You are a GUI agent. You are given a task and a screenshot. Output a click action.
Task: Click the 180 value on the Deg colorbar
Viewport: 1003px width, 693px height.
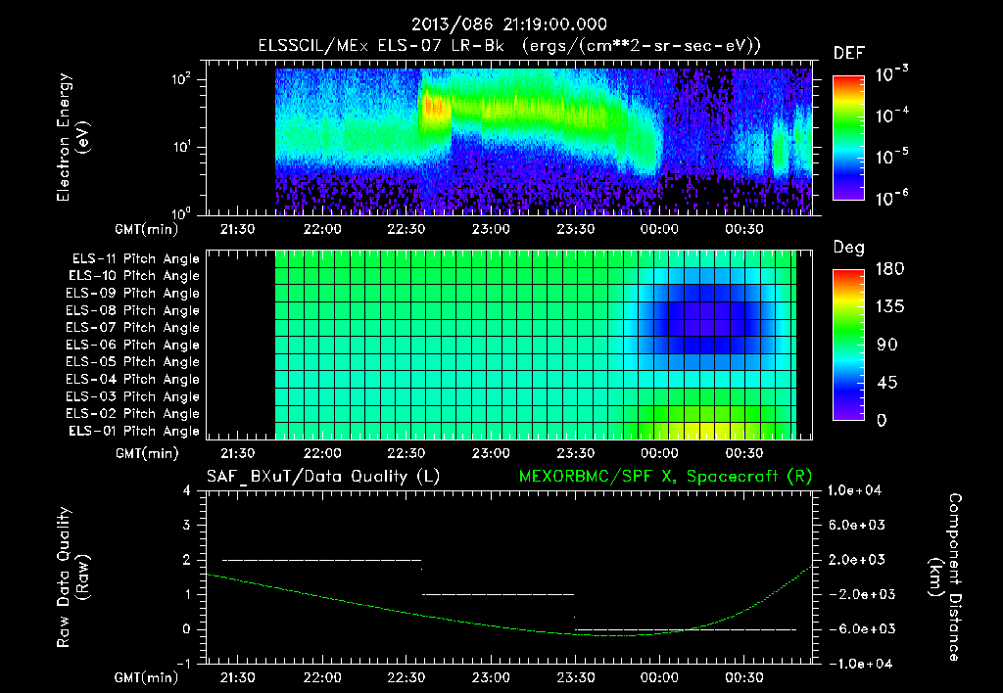coord(889,269)
